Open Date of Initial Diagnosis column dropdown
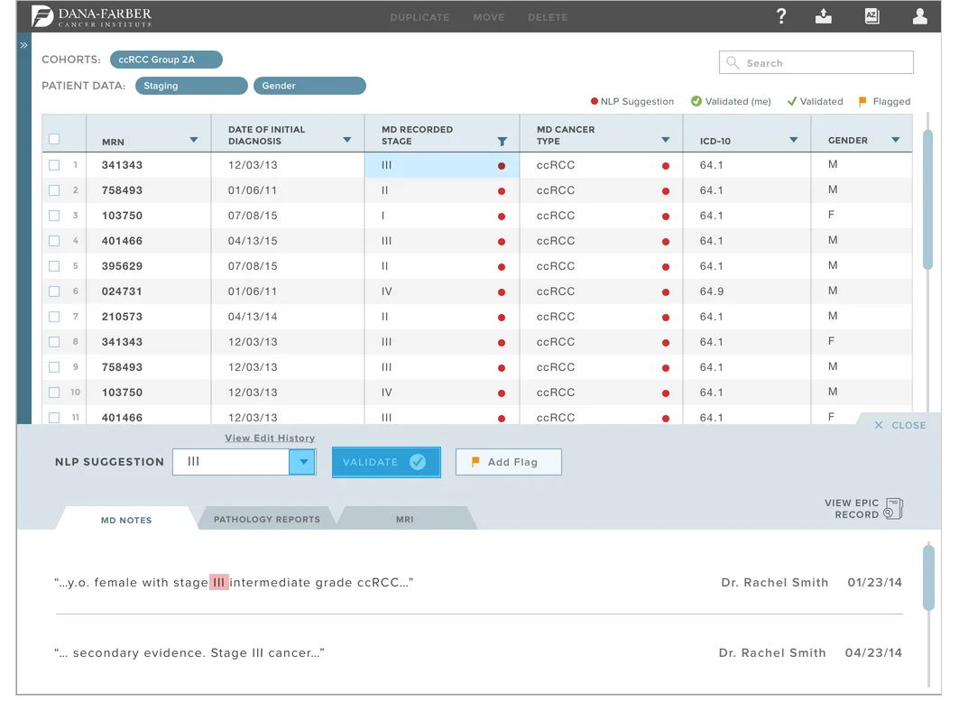 (346, 140)
